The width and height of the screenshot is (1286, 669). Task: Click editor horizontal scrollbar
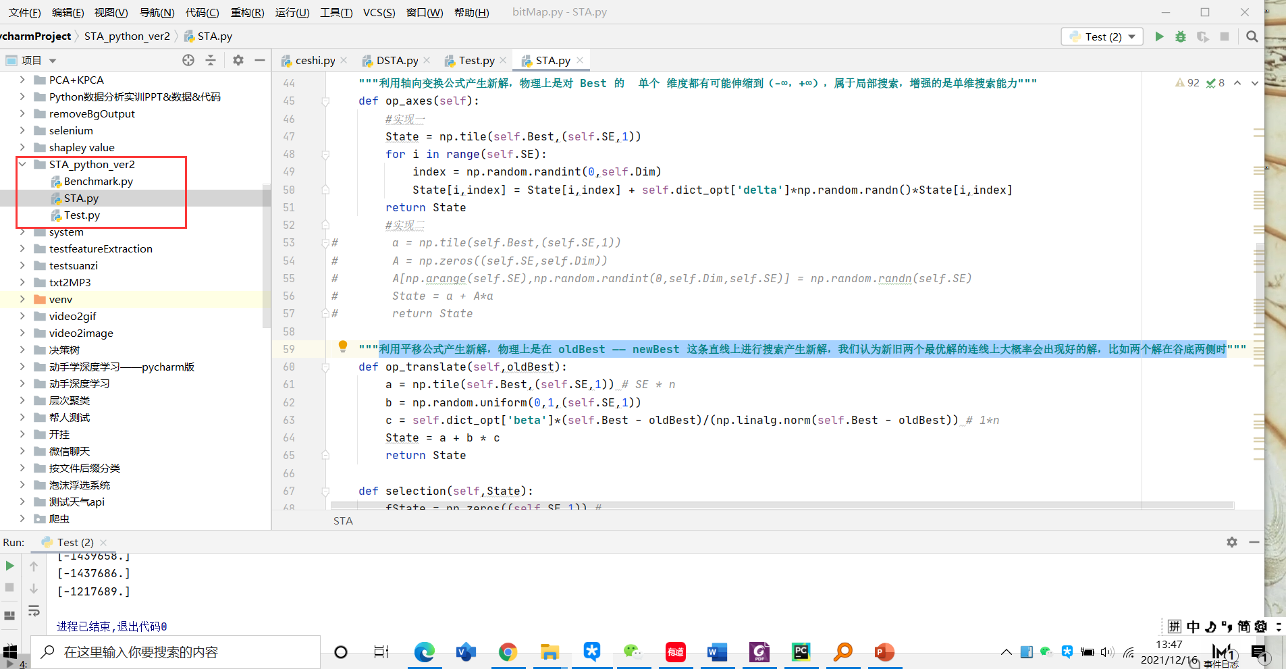click(782, 505)
